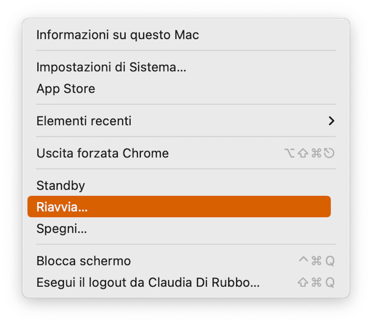Image resolution: width=372 pixels, height=324 pixels.
Task: Select the Elementi recenti menu entry
Action: (84, 121)
